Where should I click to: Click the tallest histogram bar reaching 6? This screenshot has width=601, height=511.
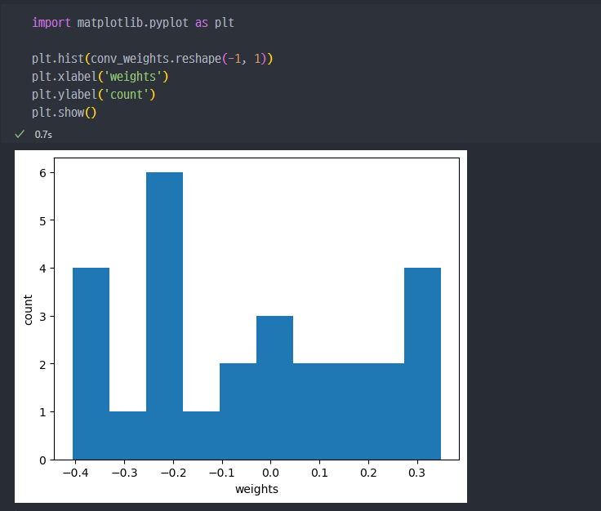point(164,316)
